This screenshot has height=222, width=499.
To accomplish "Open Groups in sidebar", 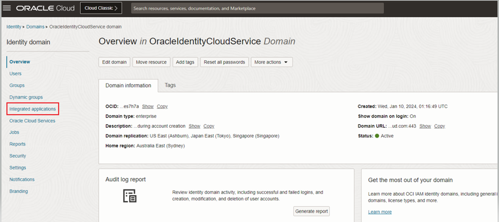I will pos(17,85).
